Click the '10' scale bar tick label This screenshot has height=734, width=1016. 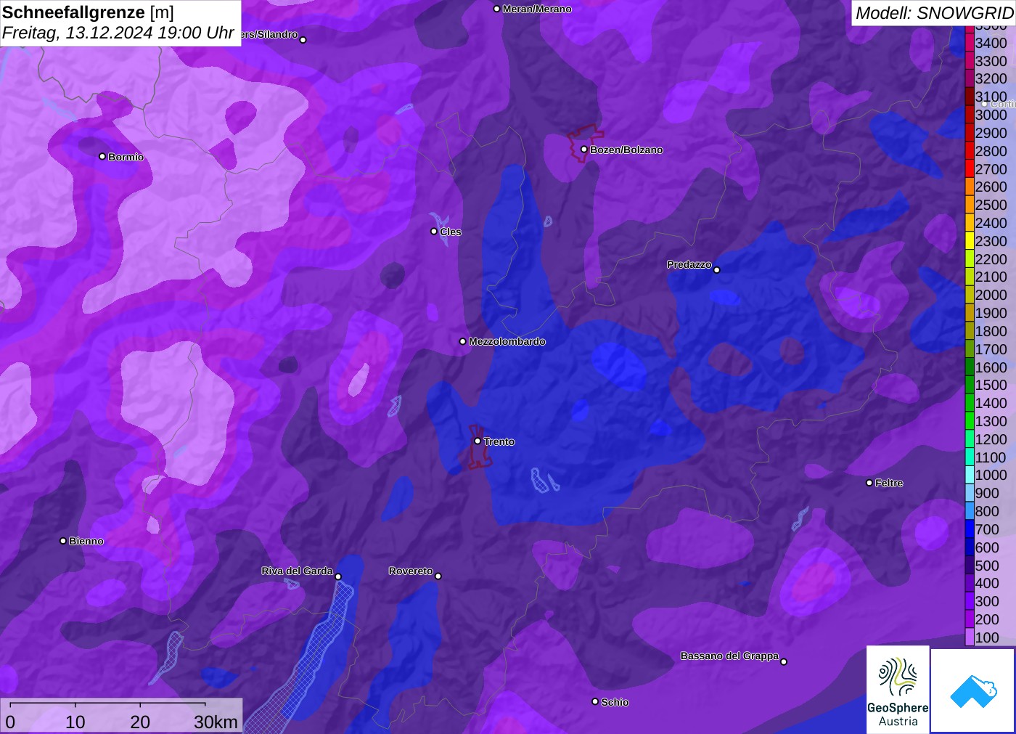tap(75, 722)
